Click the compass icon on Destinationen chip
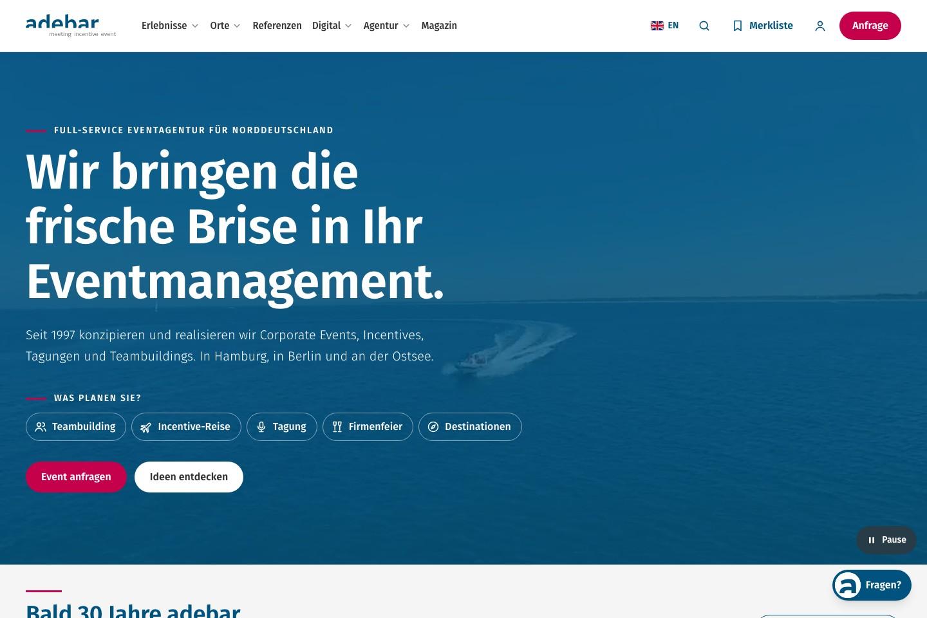Image resolution: width=927 pixels, height=618 pixels. coord(433,427)
